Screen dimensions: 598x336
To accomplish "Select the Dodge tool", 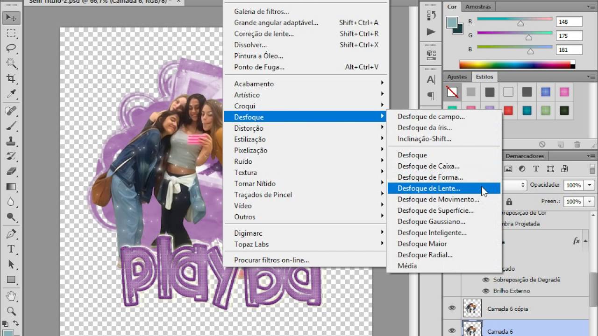I will [x=11, y=217].
